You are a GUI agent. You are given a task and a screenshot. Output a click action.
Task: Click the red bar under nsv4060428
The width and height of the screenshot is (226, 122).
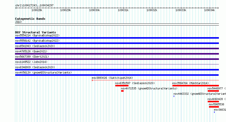coord(213,102)
